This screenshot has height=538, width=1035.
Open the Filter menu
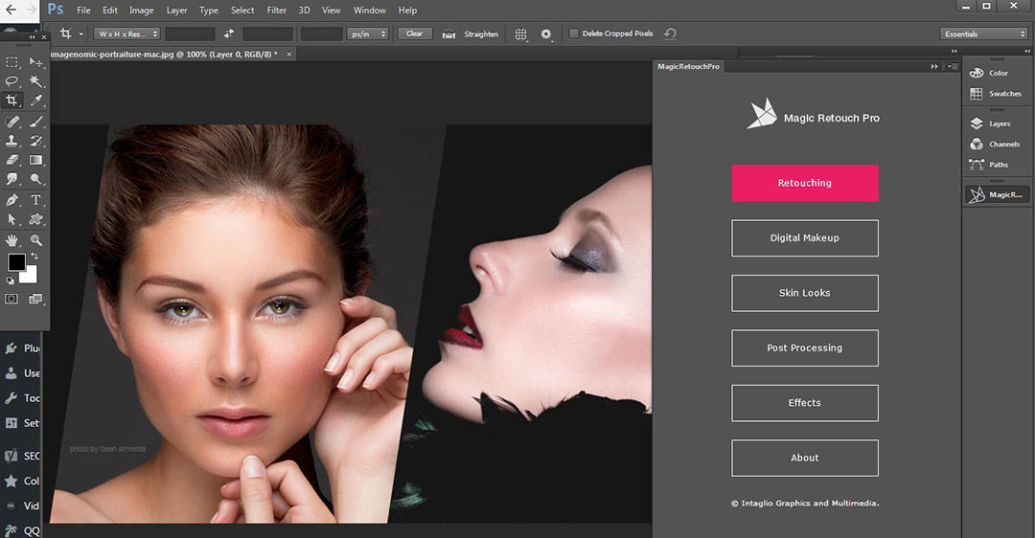pos(277,10)
